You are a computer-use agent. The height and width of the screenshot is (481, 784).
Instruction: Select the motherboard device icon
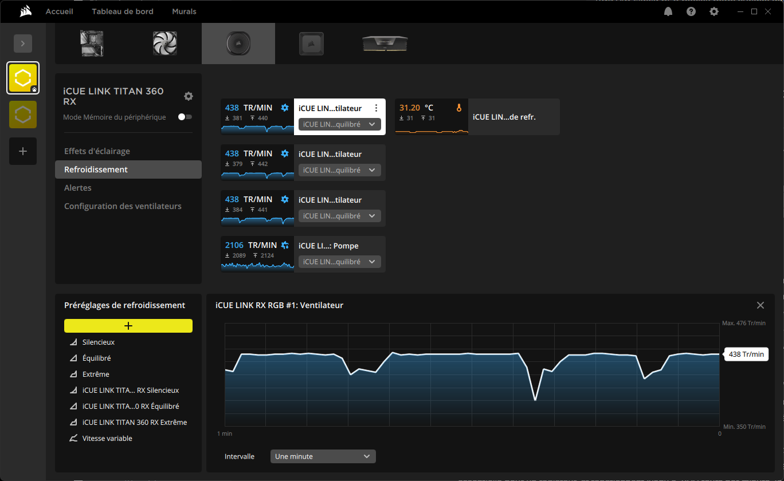(92, 44)
